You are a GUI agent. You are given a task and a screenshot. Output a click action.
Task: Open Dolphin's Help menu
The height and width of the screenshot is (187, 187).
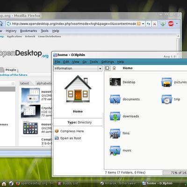tap(121, 62)
